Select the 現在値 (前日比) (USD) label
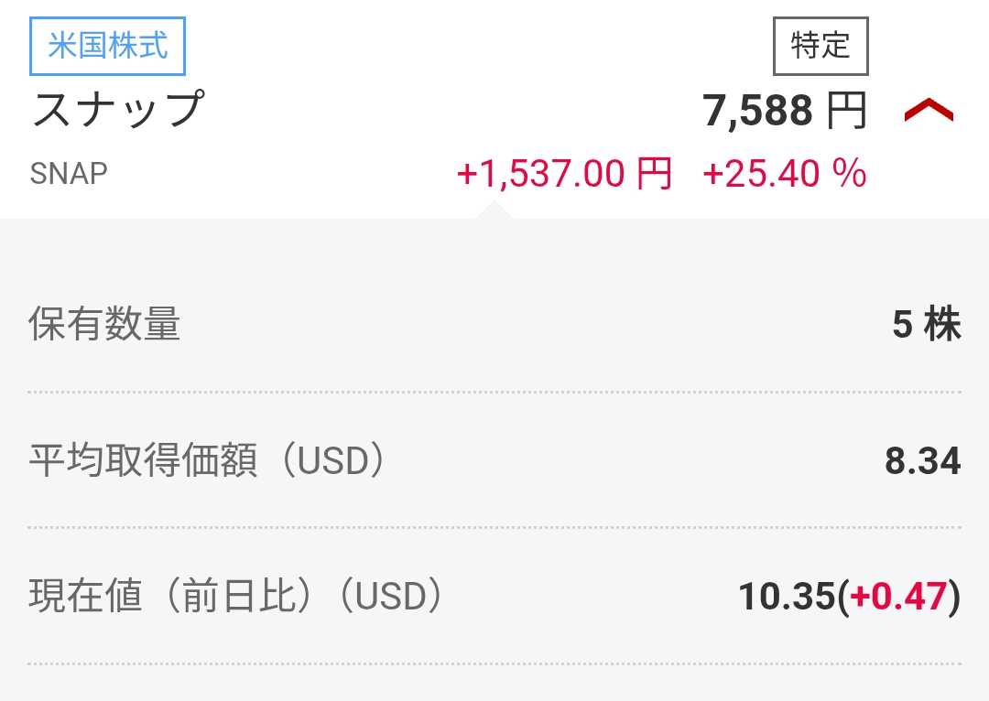Viewport: 989px width, 701px height. coord(236,598)
